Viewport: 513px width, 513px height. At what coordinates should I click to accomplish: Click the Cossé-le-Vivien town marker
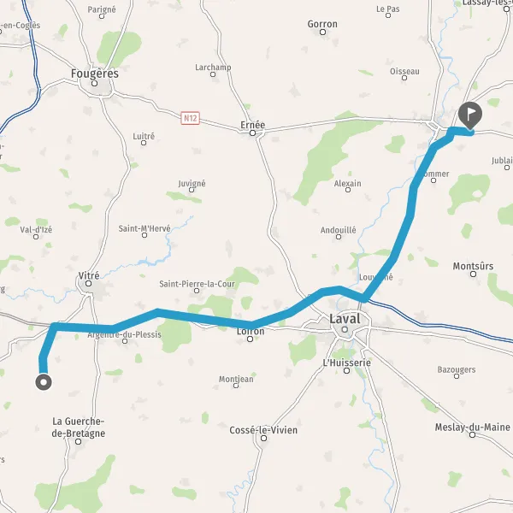[x=263, y=438]
